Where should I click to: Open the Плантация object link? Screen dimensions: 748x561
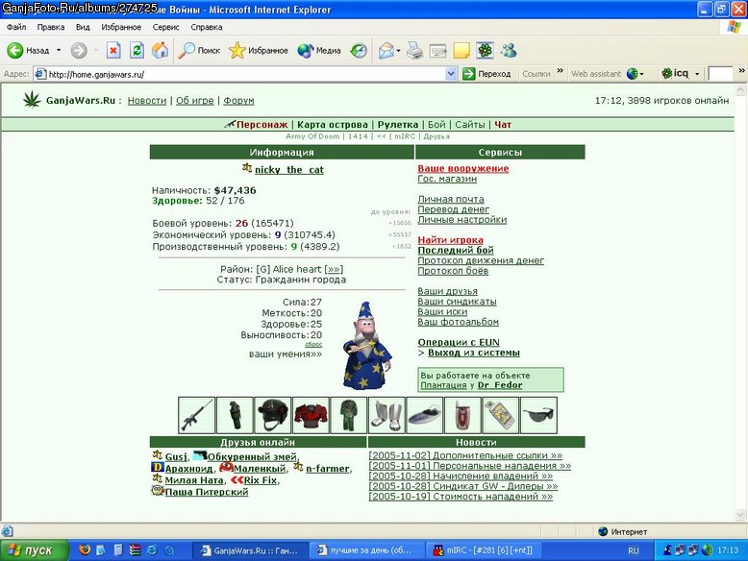tap(443, 385)
